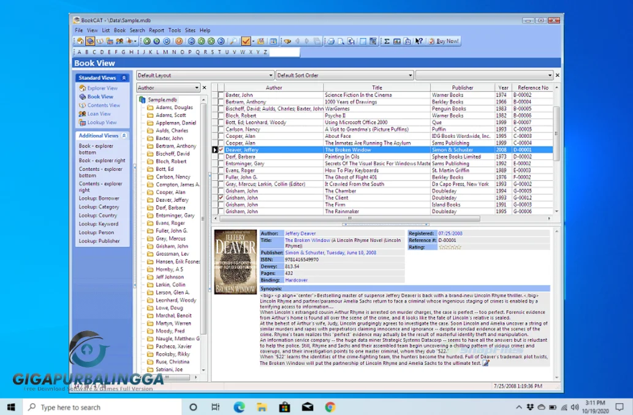The image size is (633, 415).
Task: Tick the checkbox for Bertram, Anthony row
Action: 221,102
